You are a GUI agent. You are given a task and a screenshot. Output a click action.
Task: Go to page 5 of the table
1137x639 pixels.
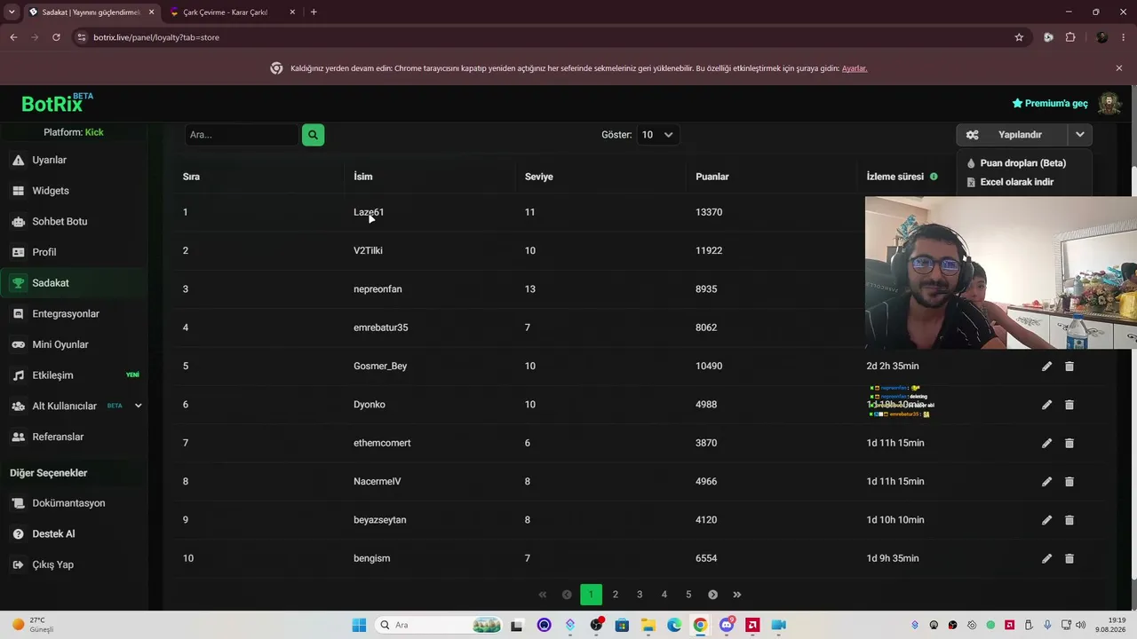point(688,595)
